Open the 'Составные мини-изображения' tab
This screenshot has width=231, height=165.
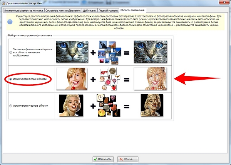click(x=63, y=10)
